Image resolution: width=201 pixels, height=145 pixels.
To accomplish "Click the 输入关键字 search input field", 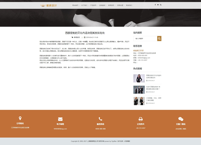I will coord(145,39).
